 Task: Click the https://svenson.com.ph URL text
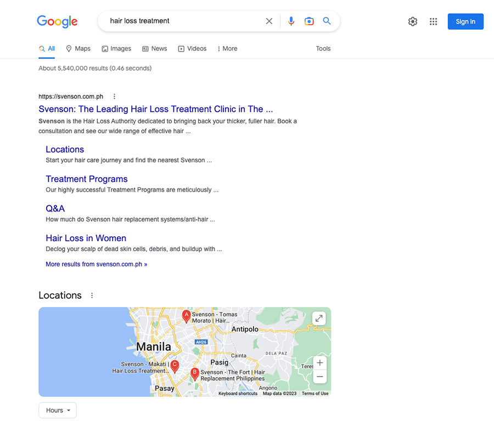(x=71, y=96)
